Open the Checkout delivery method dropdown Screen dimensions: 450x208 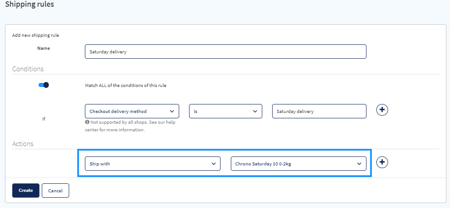(132, 111)
